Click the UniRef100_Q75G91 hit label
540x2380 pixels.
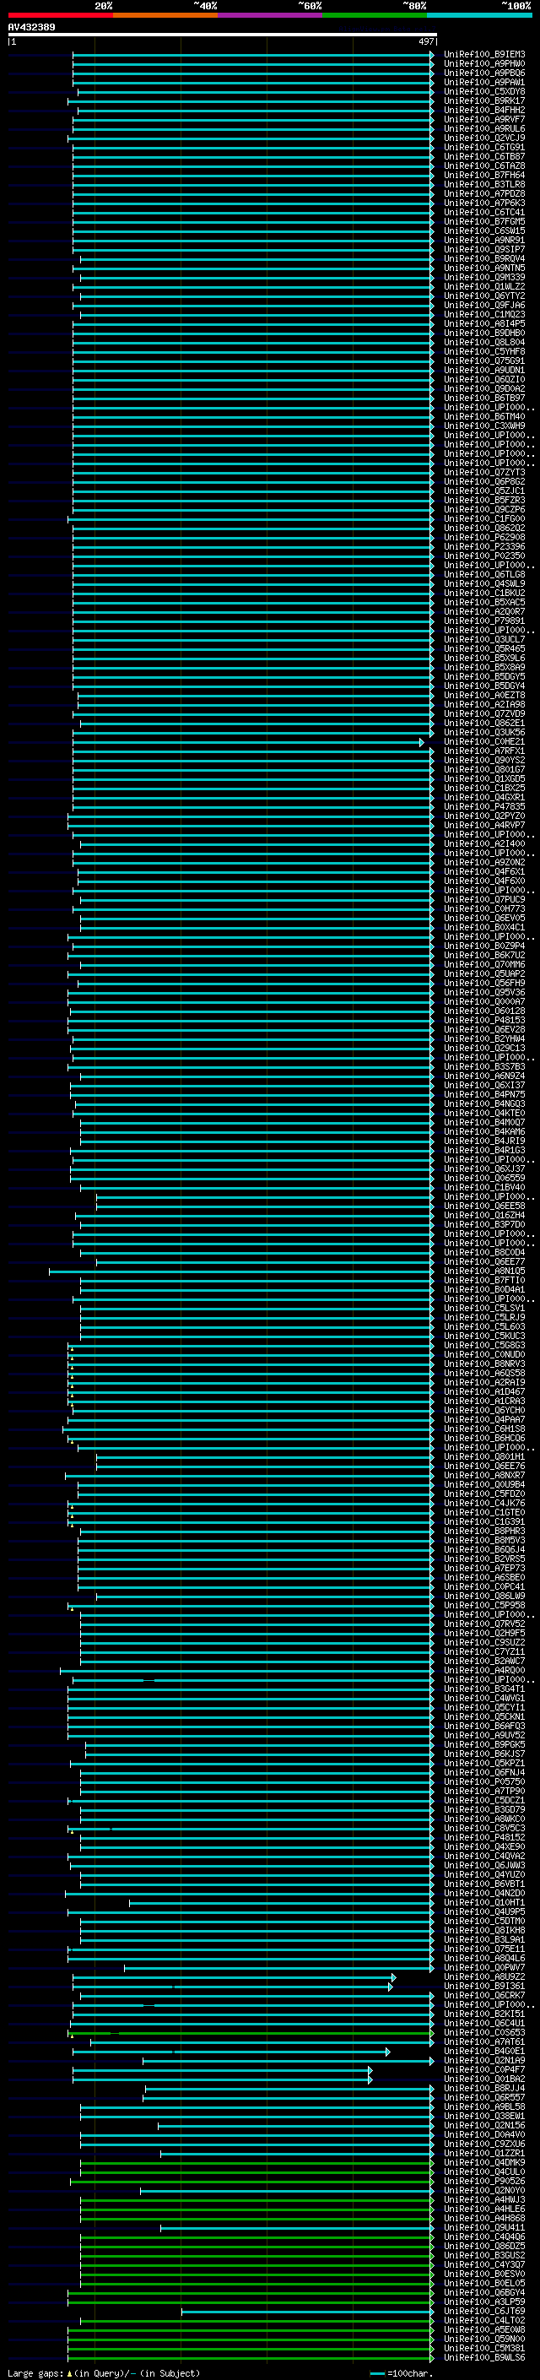click(x=483, y=361)
